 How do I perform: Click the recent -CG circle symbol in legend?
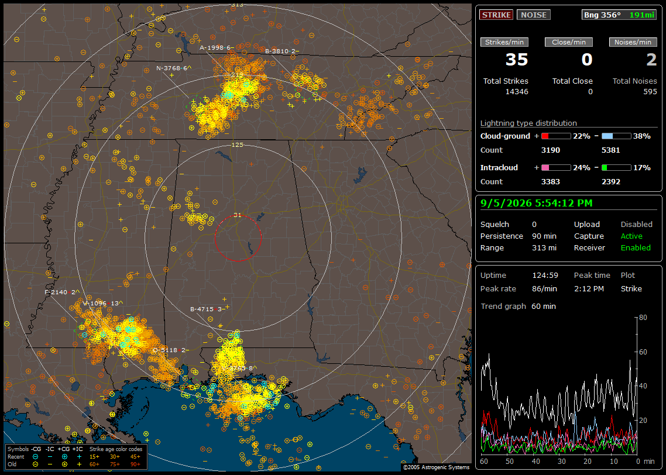pyautogui.click(x=36, y=457)
